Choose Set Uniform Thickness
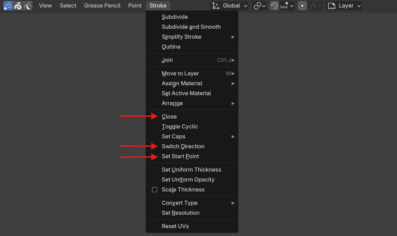Viewport: 397px width, 236px height. 191,170
